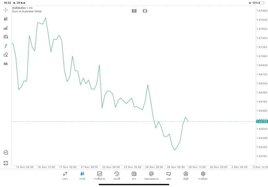Open chart search magnifier icon

[6, 153]
